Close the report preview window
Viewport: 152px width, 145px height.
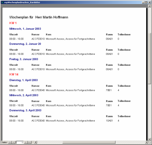click(x=150, y=2)
